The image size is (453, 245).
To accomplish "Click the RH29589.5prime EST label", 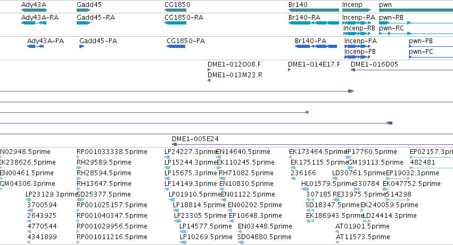I will (104, 162).
